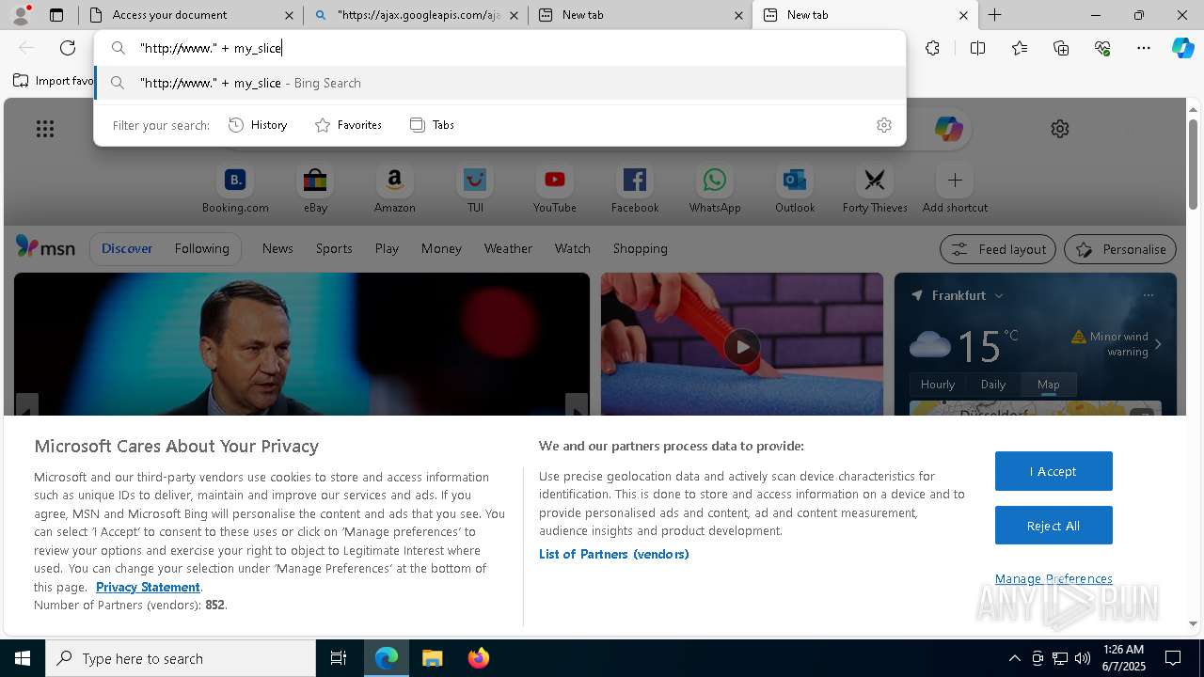Open the Extensions puzzle icon
This screenshot has width=1204, height=677.
click(x=932, y=48)
